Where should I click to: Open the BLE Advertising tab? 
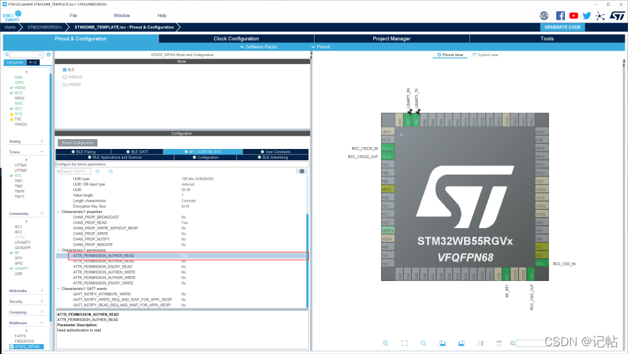click(x=273, y=157)
